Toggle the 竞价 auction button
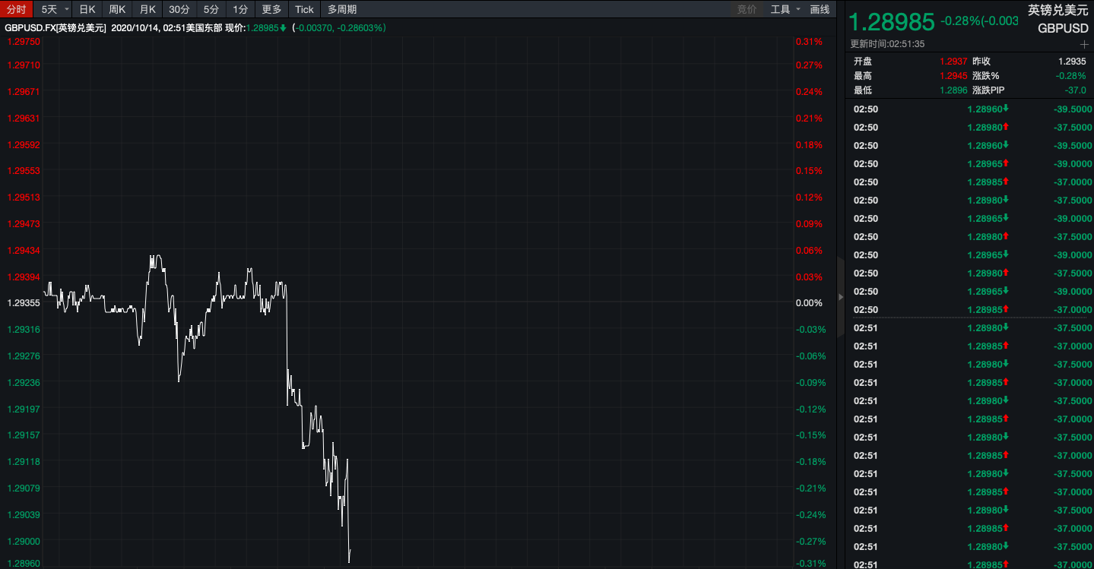The height and width of the screenshot is (569, 1094). [x=747, y=9]
